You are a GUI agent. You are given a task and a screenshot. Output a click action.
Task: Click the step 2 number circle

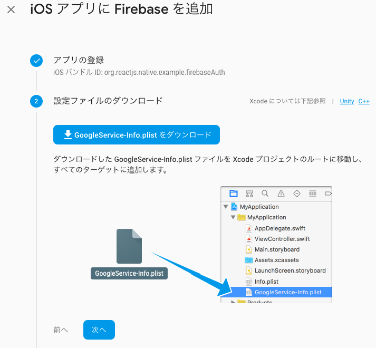click(x=36, y=101)
